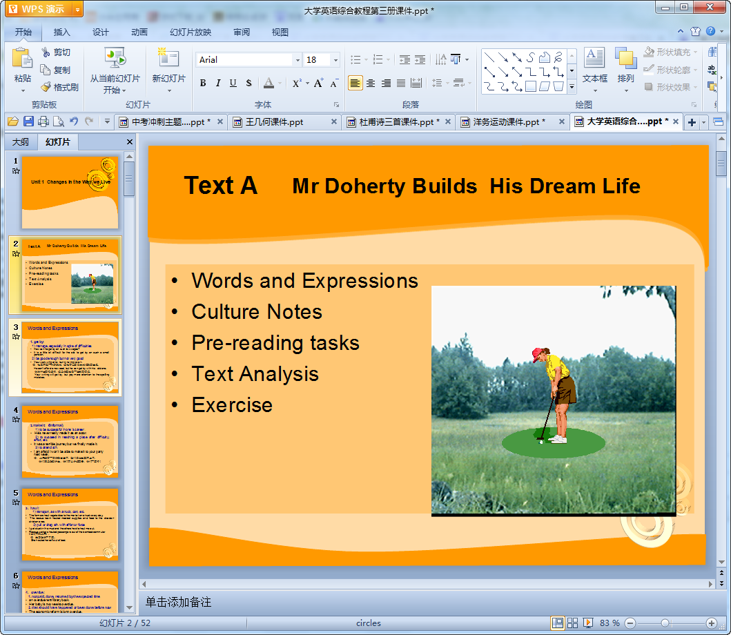Open the Insert ribbon tab
The image size is (731, 635).
(x=61, y=32)
